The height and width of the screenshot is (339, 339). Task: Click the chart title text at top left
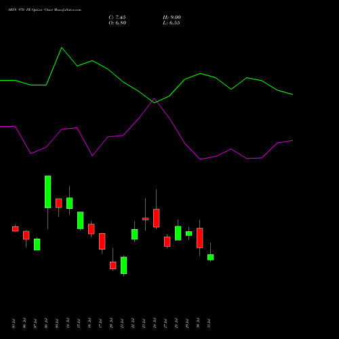(x=45, y=10)
